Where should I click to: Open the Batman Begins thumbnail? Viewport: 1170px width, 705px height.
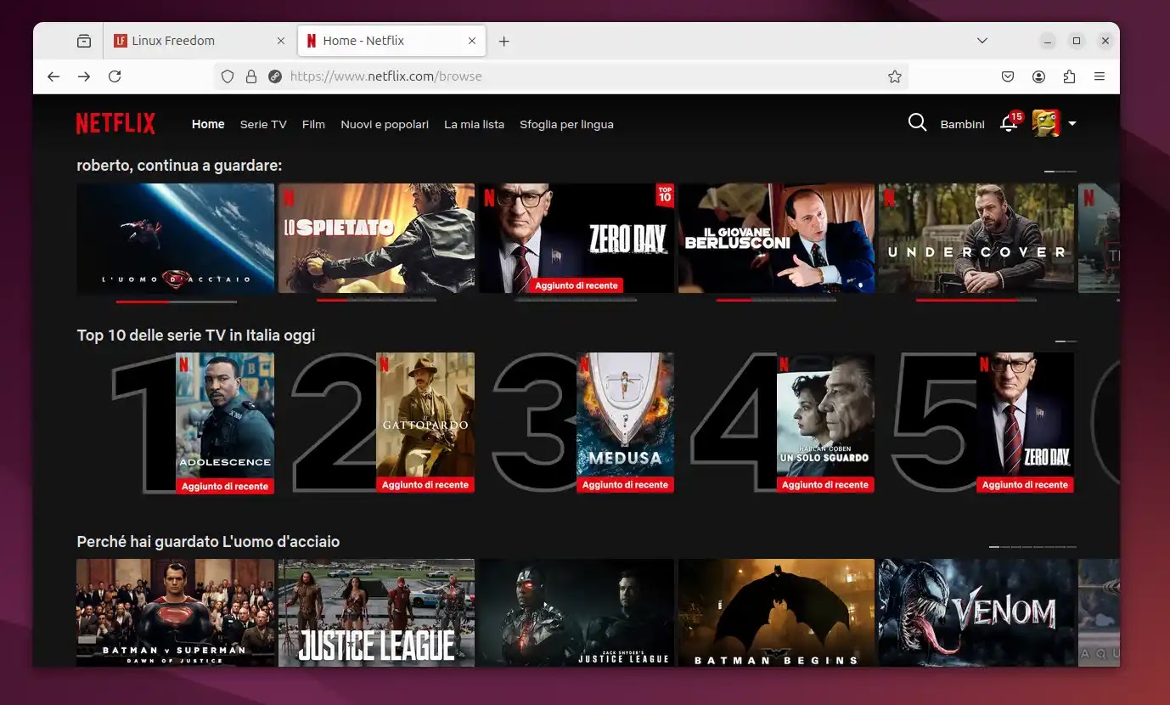click(776, 612)
